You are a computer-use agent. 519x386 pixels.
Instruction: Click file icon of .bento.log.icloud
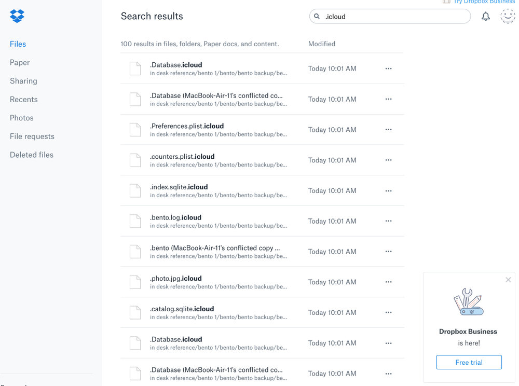tap(135, 221)
